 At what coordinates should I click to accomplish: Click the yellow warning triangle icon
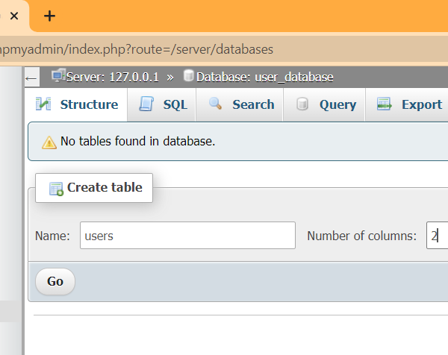(x=49, y=142)
